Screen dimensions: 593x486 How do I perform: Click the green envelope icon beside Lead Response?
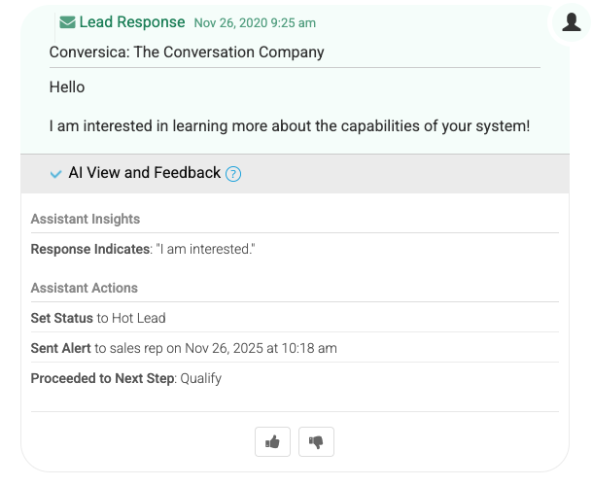coord(67,21)
